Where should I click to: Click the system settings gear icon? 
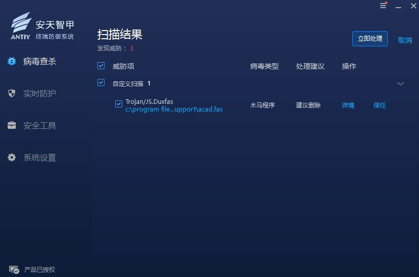pyautogui.click(x=12, y=157)
